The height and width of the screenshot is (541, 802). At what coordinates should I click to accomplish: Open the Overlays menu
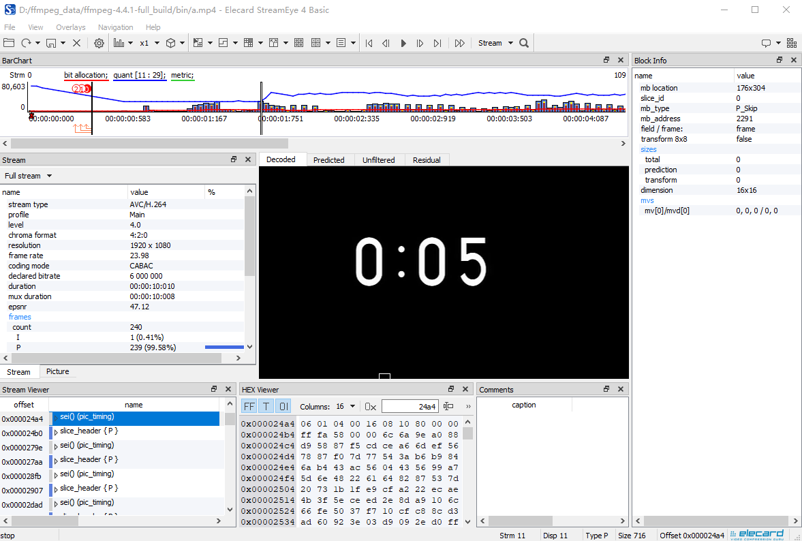(x=71, y=27)
